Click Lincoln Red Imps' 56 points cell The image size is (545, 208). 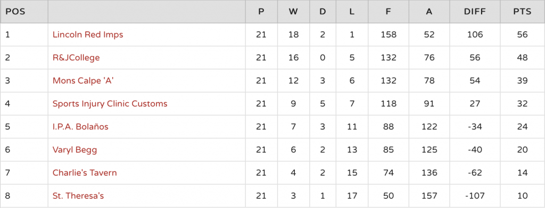tap(522, 34)
